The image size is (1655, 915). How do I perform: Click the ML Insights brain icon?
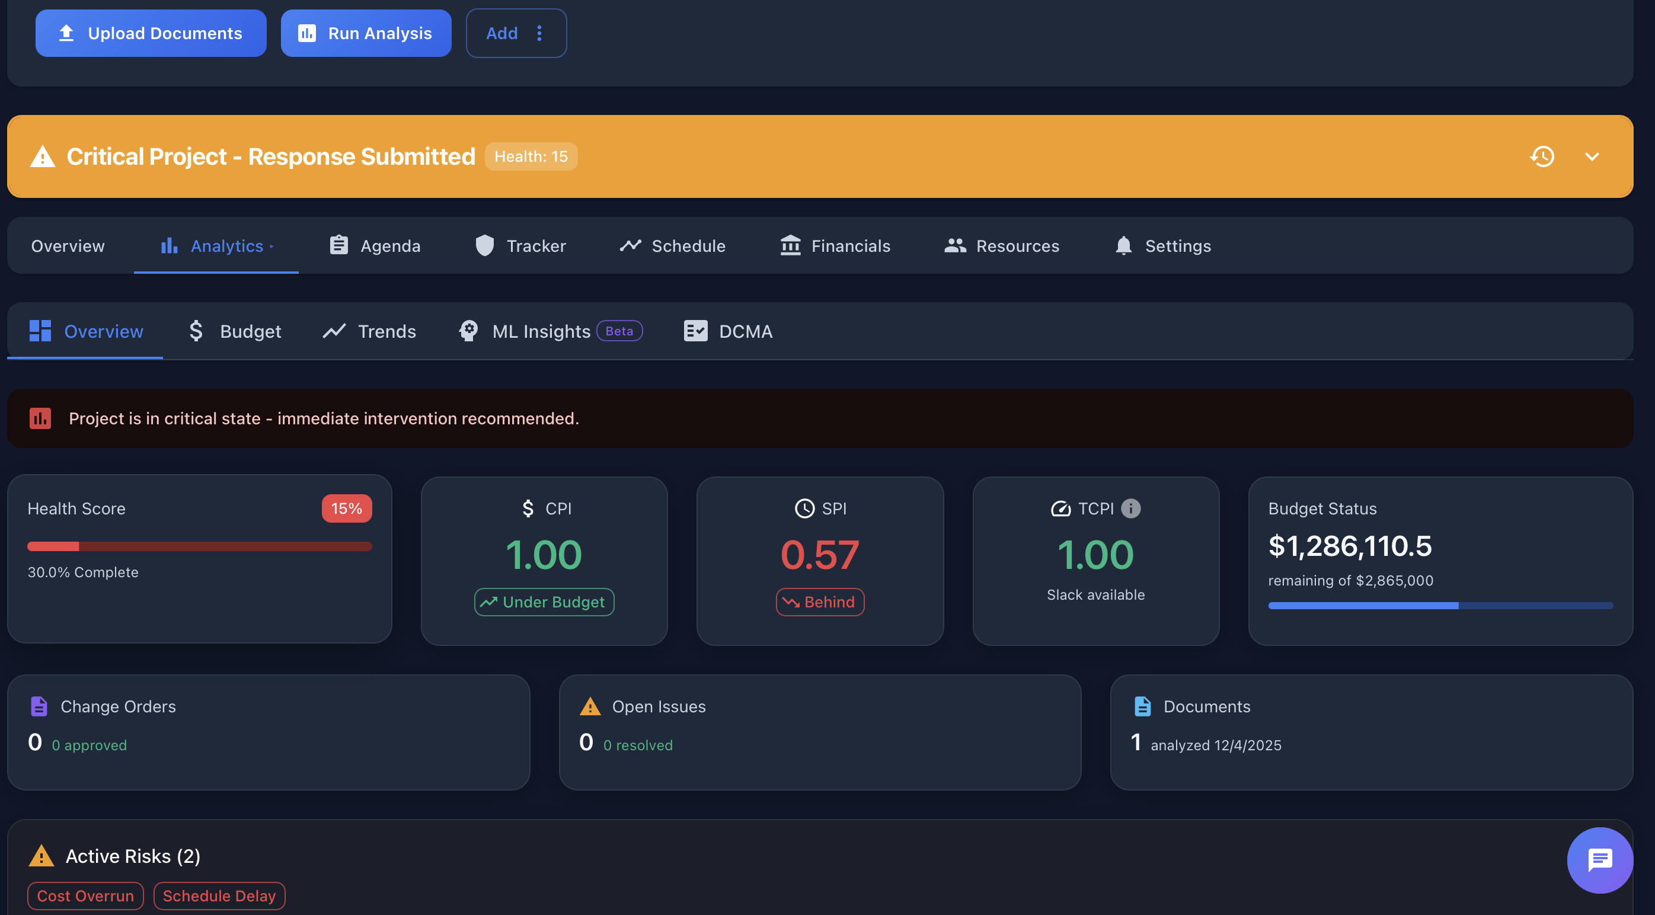pyautogui.click(x=468, y=331)
